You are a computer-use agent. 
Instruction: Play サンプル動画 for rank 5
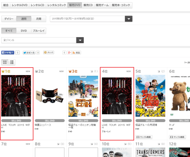click(144, 137)
